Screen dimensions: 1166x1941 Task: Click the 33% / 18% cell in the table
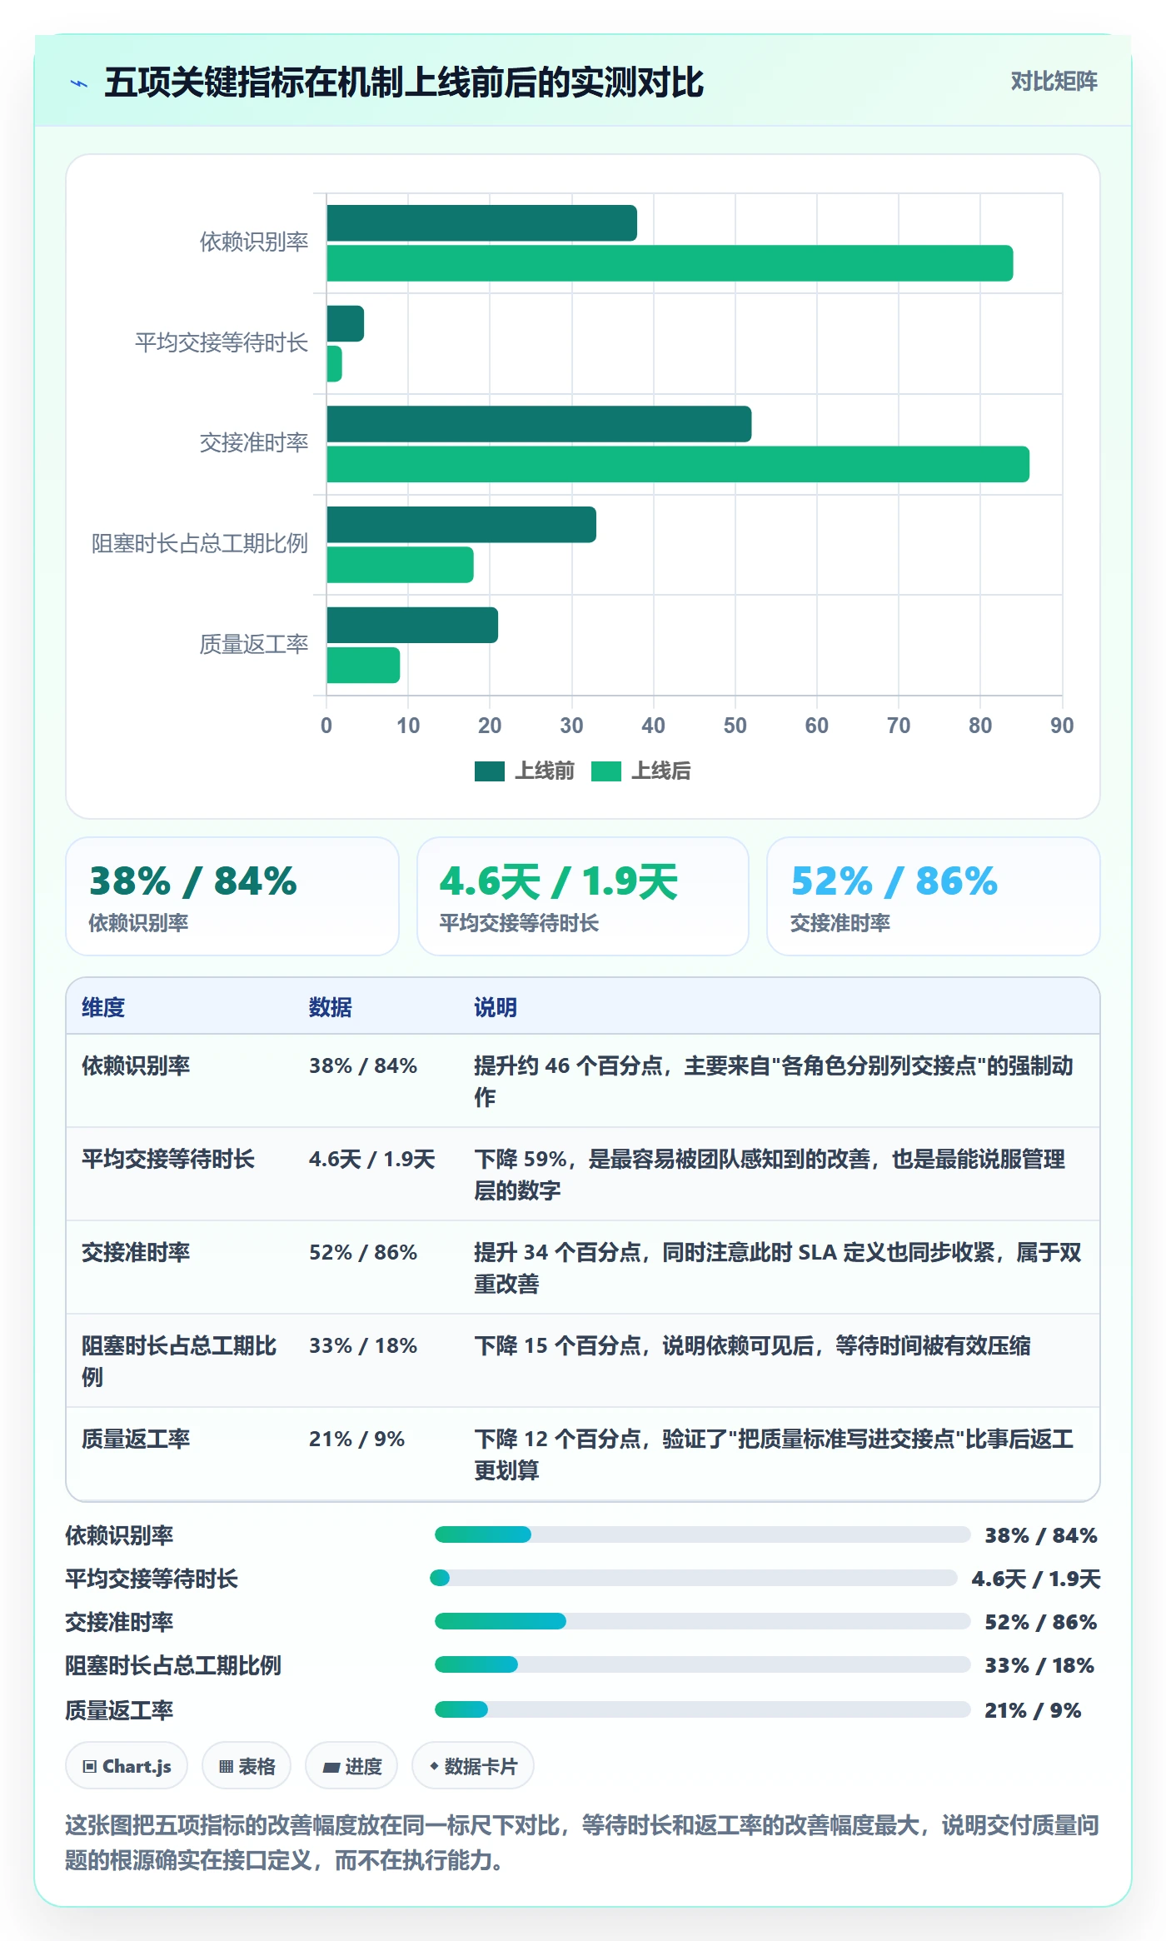tap(363, 1345)
